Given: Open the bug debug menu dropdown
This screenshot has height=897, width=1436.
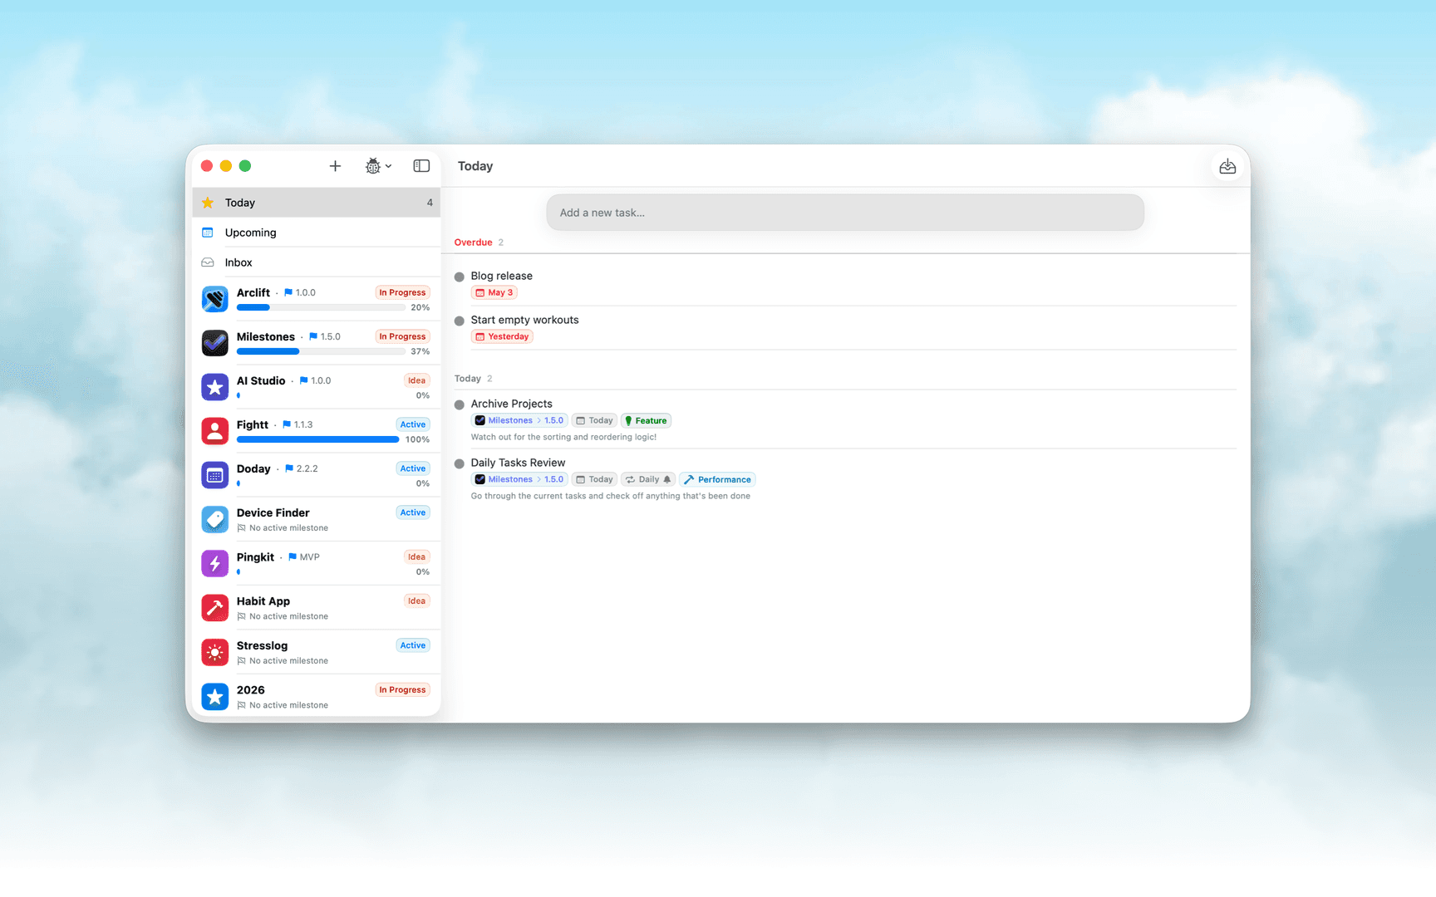Looking at the screenshot, I should click(x=378, y=166).
